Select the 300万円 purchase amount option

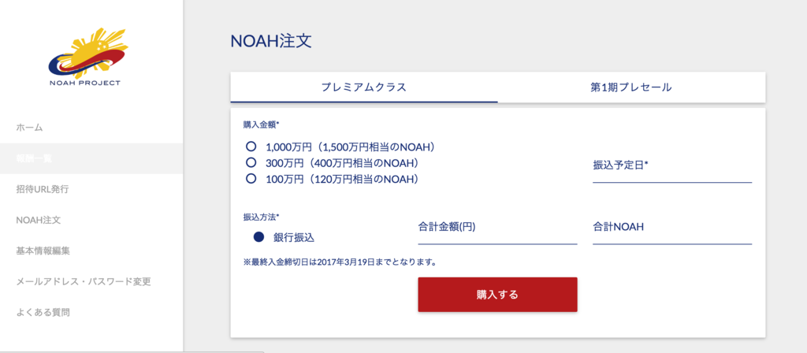tap(251, 163)
